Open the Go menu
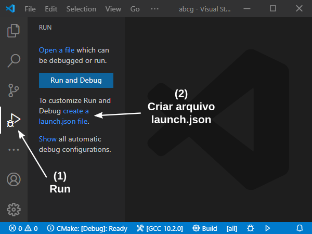 pyautogui.click(x=135, y=9)
